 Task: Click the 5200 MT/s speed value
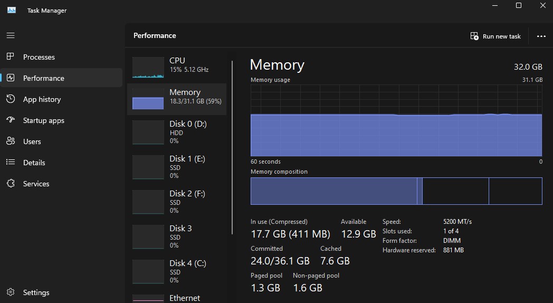(457, 222)
